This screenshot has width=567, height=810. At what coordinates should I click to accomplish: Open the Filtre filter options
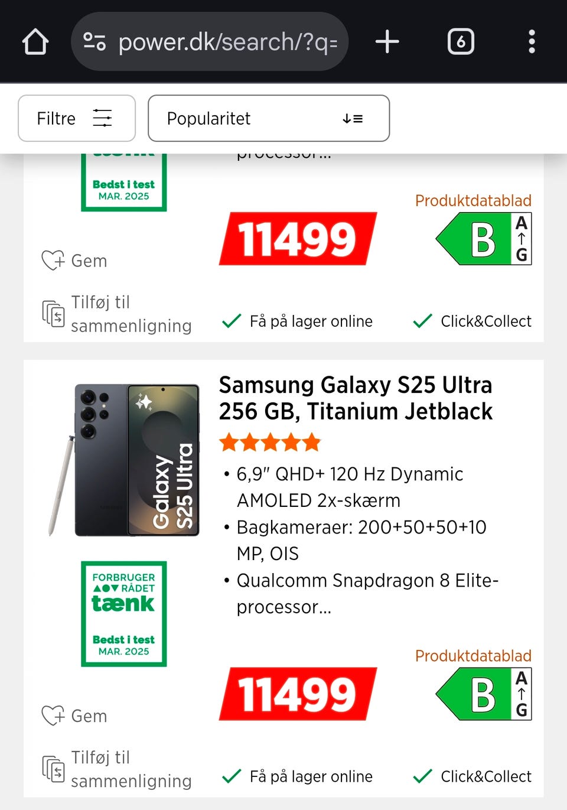pos(77,118)
